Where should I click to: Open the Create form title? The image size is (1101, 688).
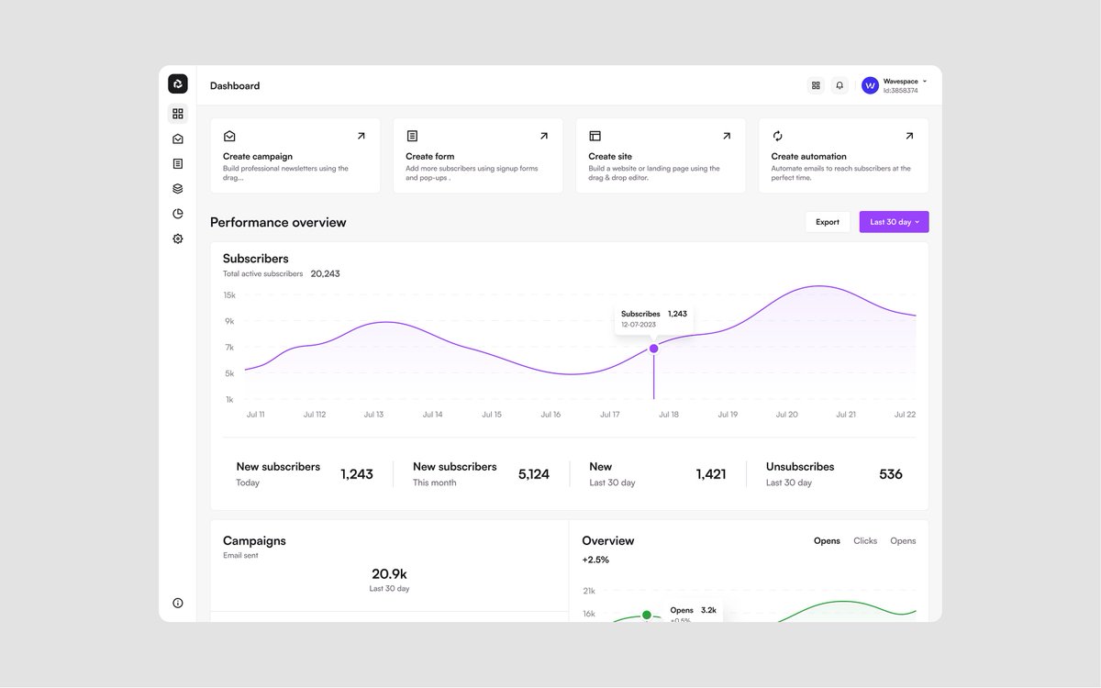(430, 157)
